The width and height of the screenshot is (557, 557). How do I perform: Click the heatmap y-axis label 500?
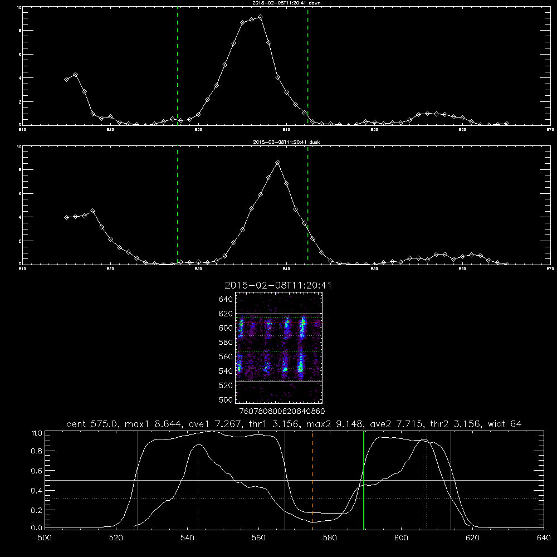click(226, 399)
